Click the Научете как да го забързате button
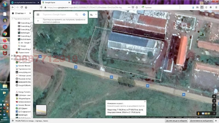219x123 pixels. pos(176,121)
